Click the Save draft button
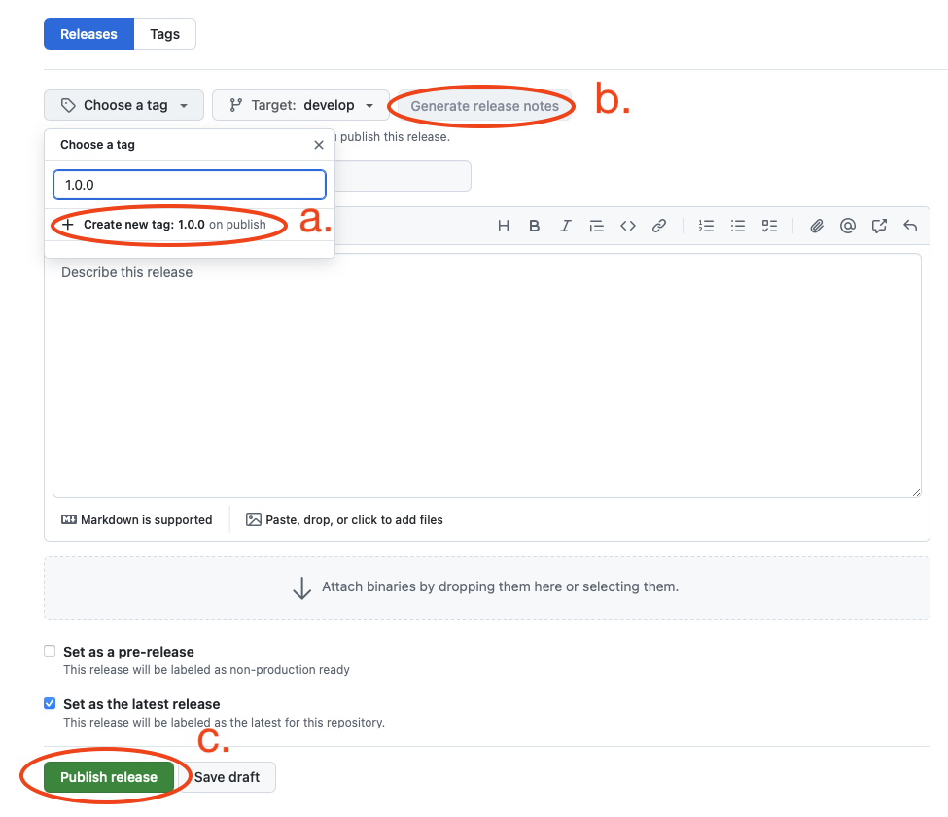This screenshot has height=817, width=948. 228,777
